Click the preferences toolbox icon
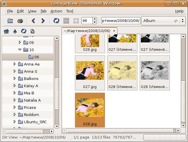The height and width of the screenshot is (142, 188). [20, 21]
